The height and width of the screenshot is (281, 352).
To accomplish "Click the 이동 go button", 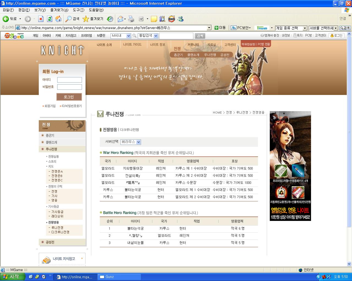I will (220, 28).
